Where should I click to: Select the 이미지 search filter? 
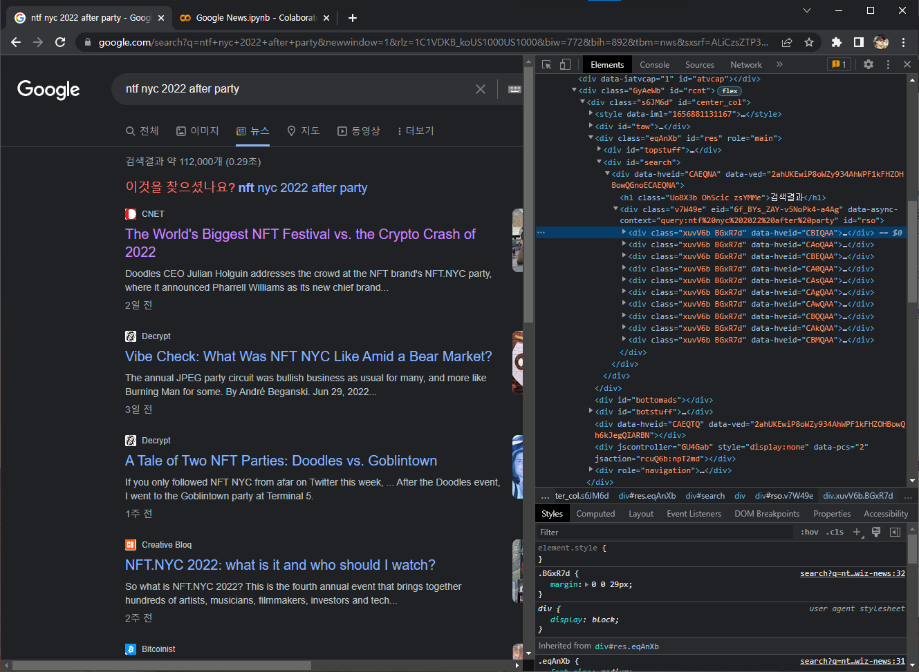click(198, 131)
